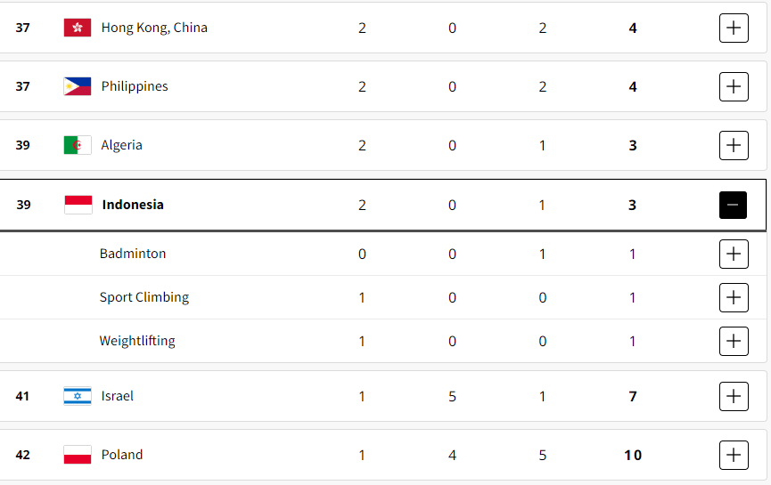The width and height of the screenshot is (771, 485).
Task: Expand the Israel medal breakdown
Action: [x=733, y=396]
